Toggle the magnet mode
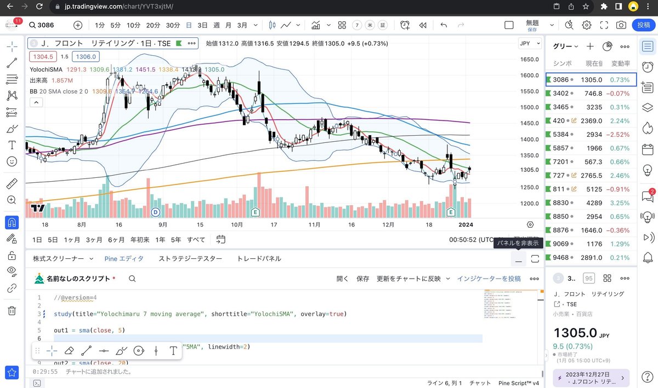The height and width of the screenshot is (388, 658). pos(12,222)
